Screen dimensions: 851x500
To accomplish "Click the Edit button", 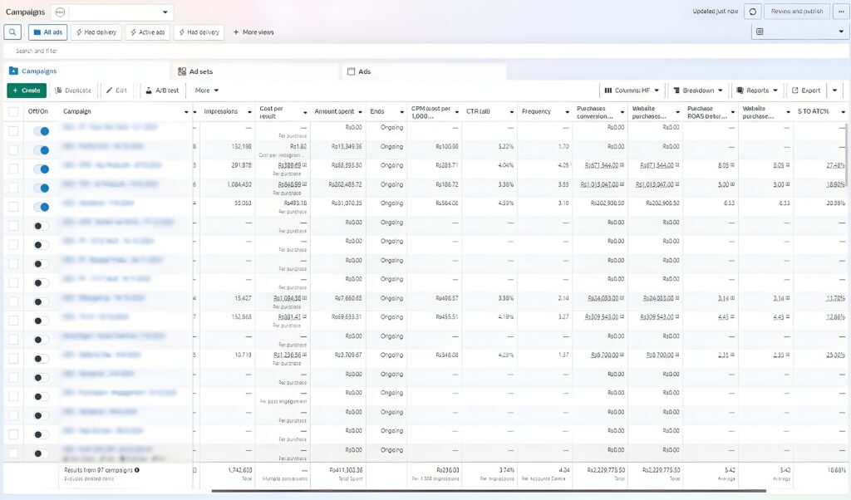I will click(116, 91).
